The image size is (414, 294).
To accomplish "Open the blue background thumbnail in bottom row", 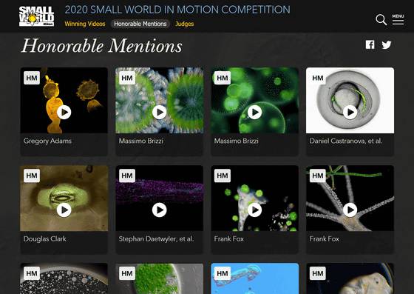I will [255, 278].
